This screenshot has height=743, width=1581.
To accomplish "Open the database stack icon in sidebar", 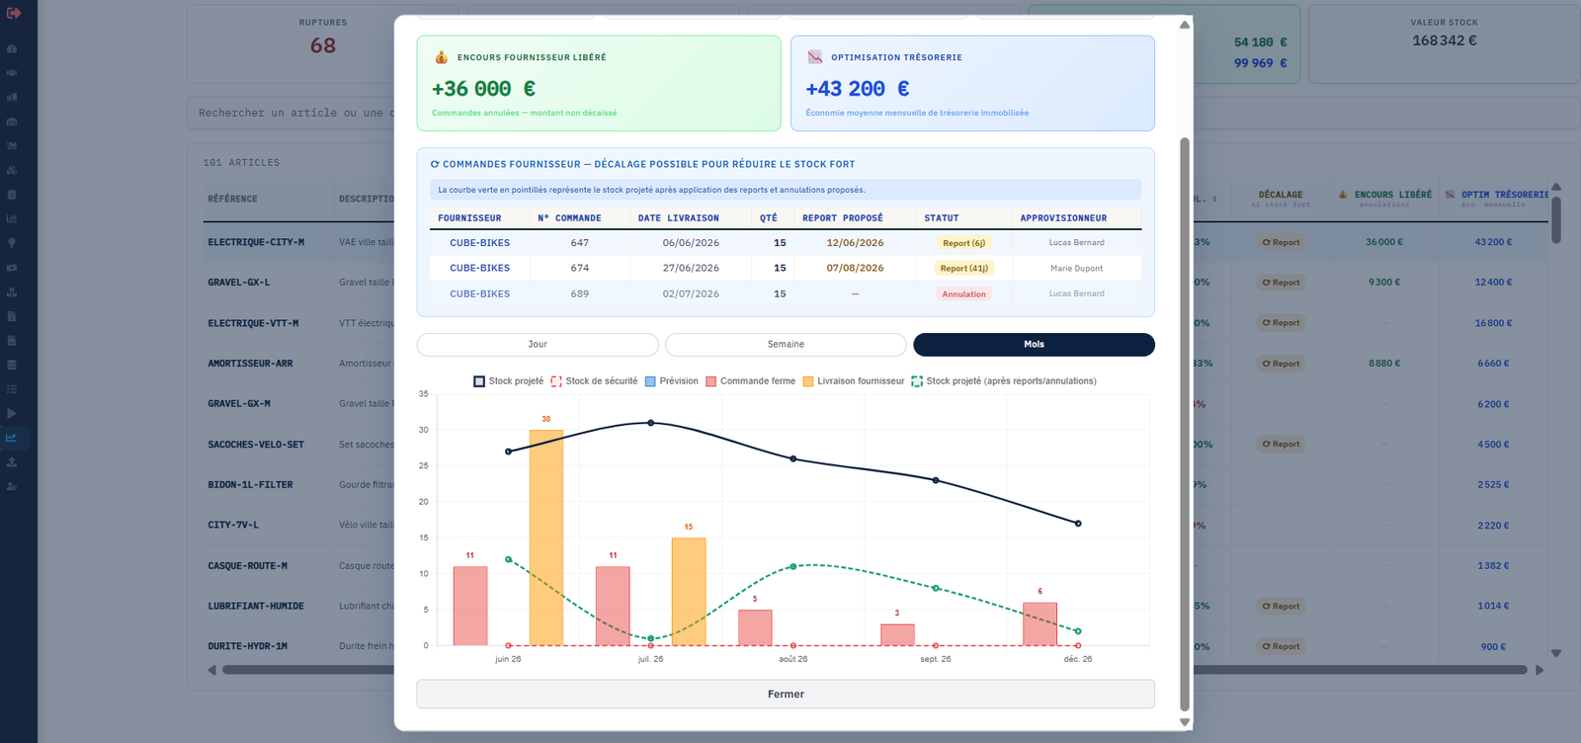I will [12, 365].
